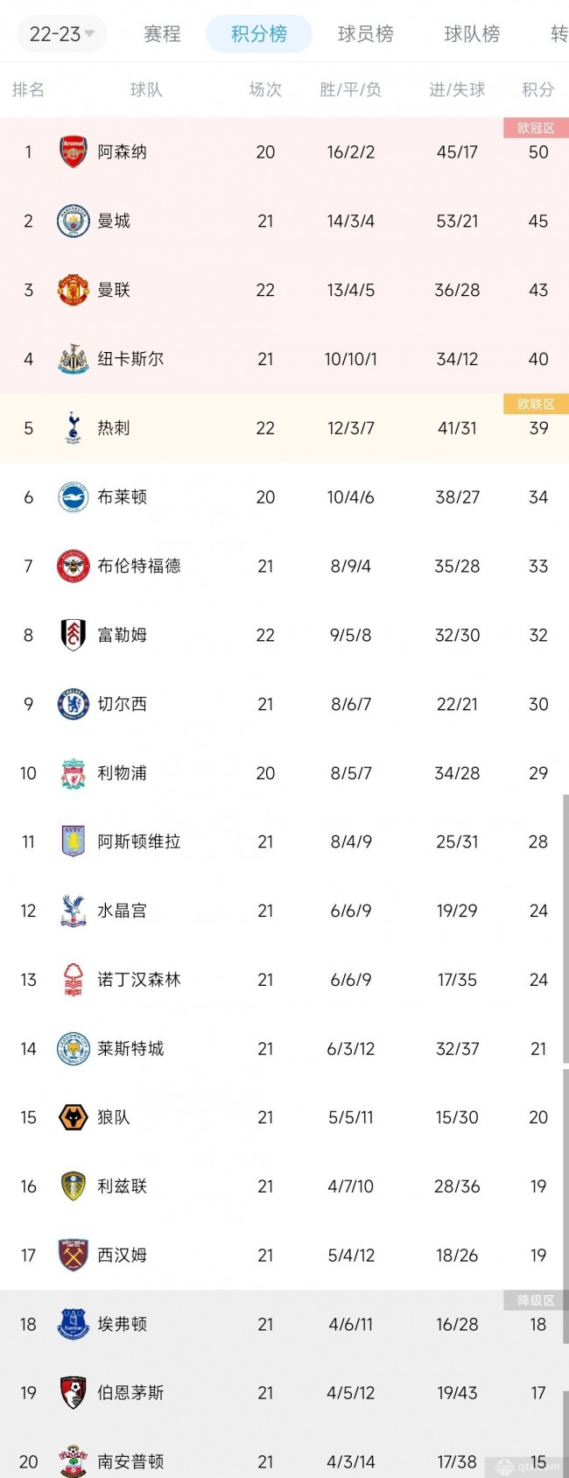Click the Tottenham Hotspur crest

point(74,428)
